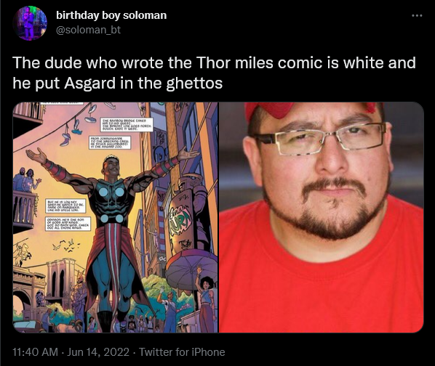435x366 pixels.
Task: Click the couple on balcony in comic
Action: click(x=26, y=179)
